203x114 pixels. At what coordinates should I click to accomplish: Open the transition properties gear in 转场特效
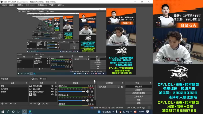pos(122,87)
